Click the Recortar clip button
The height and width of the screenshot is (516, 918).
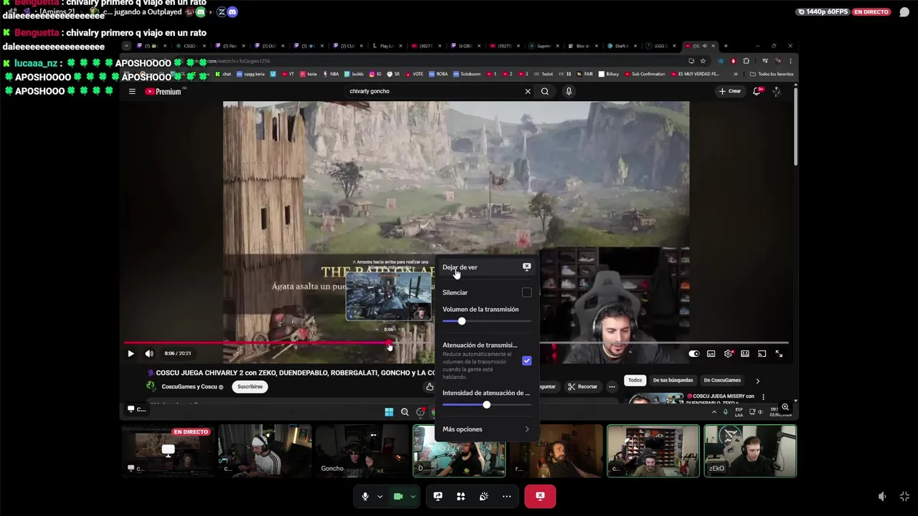(582, 386)
